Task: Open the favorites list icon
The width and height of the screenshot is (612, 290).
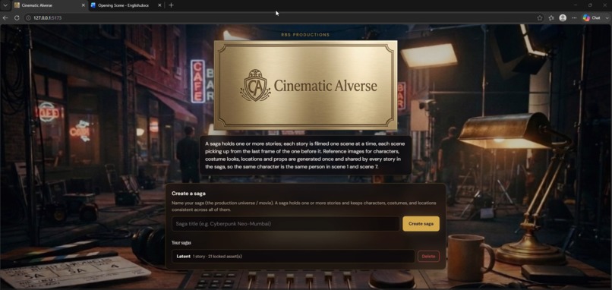Action: pos(551,18)
